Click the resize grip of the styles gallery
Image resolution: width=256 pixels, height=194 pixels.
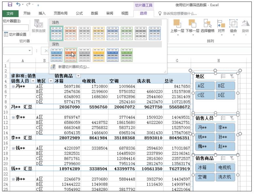(x=165, y=72)
